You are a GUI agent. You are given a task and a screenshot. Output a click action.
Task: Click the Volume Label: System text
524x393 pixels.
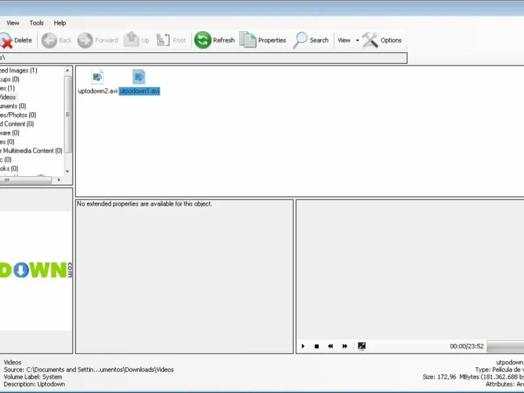point(33,377)
